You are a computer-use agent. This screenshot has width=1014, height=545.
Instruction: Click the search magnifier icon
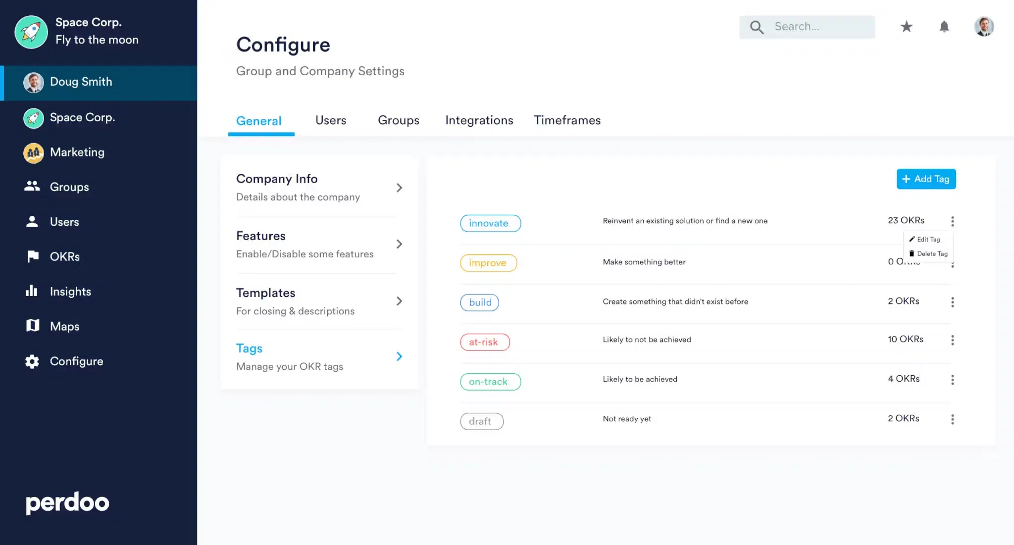[x=757, y=27]
